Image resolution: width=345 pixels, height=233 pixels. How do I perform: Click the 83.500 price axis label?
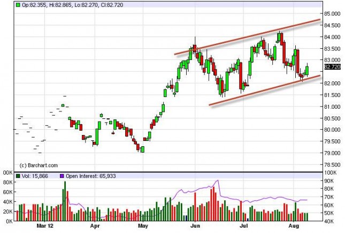click(x=332, y=49)
